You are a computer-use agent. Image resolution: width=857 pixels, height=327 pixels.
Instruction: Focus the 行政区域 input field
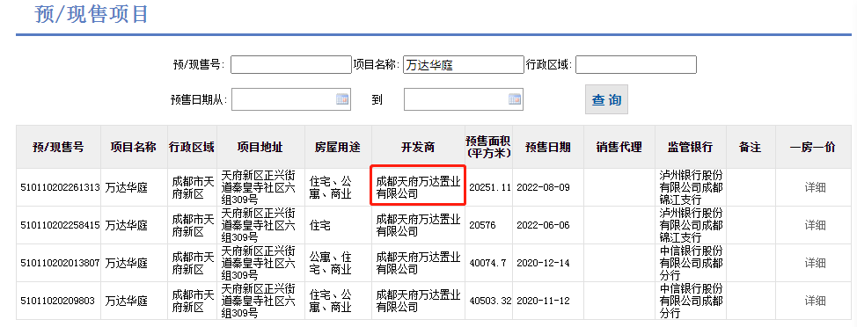[x=636, y=65]
